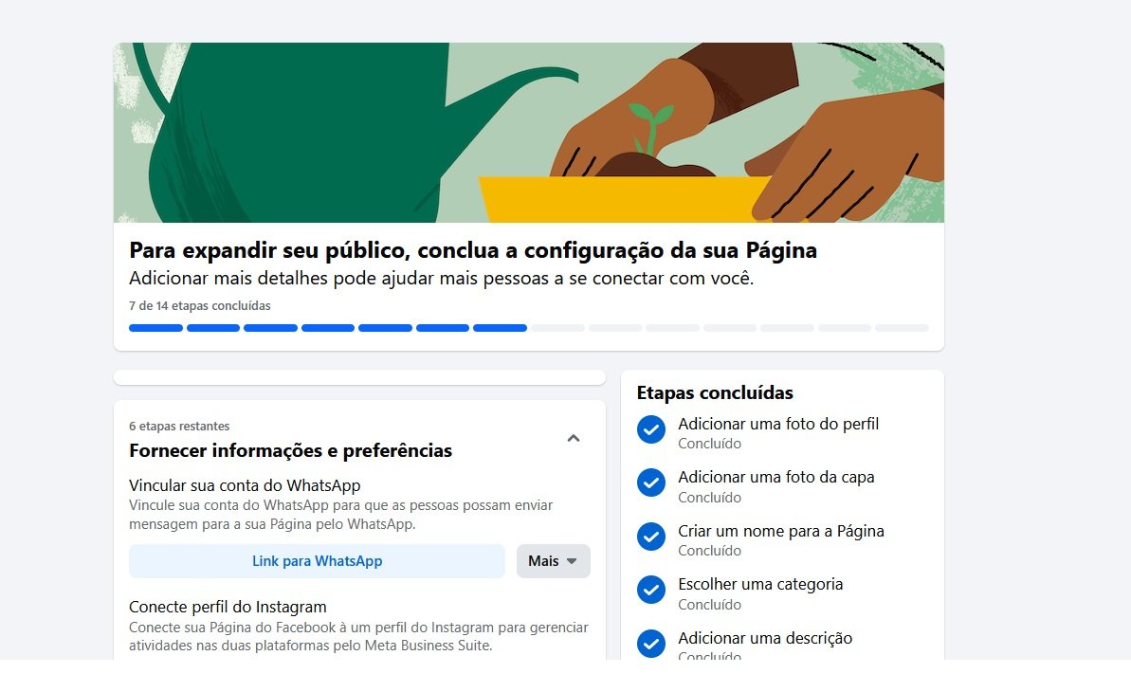Open the Adicionar uma foto do perfil completed step
1131x692 pixels.
pyautogui.click(x=778, y=432)
